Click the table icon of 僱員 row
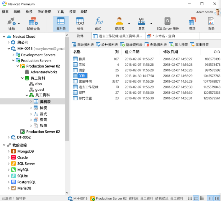 75,59
